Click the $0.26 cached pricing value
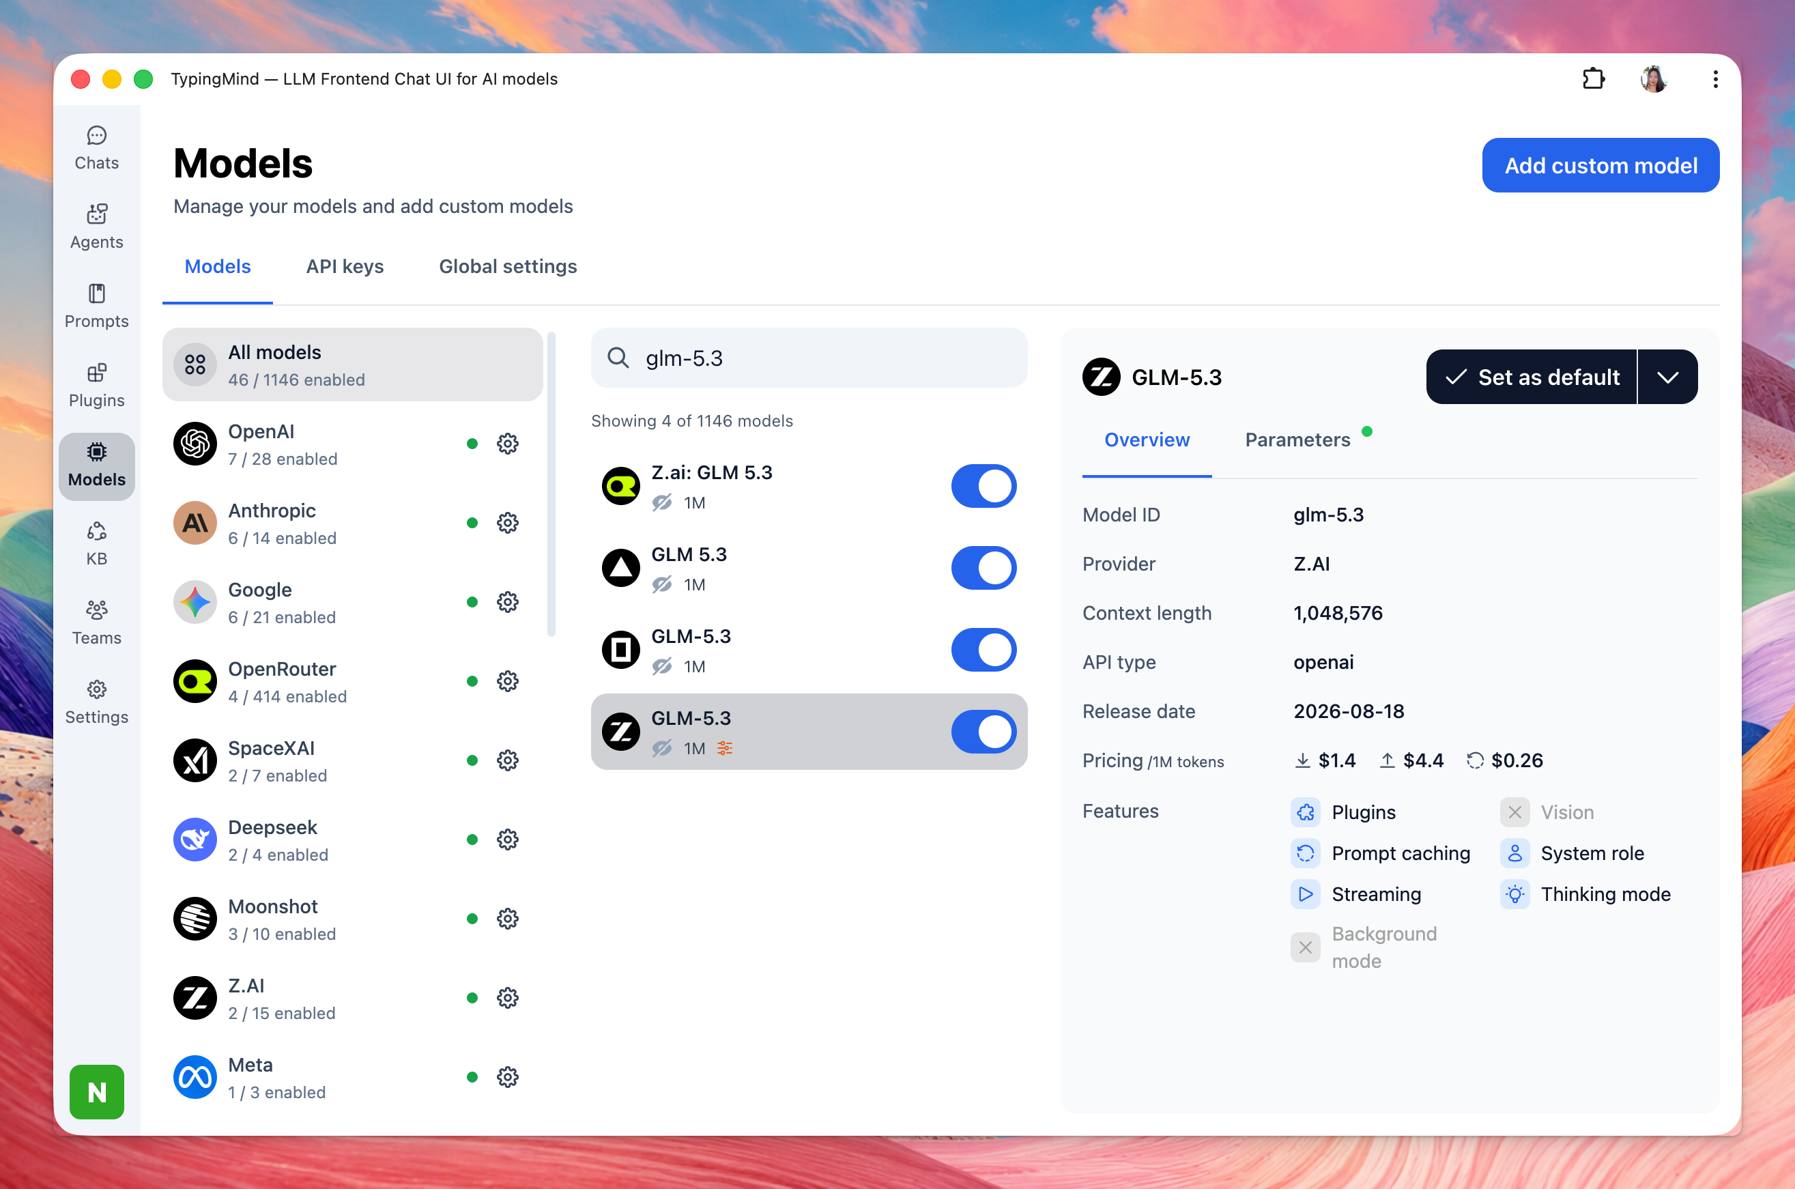The height and width of the screenshot is (1189, 1795). pos(1517,760)
